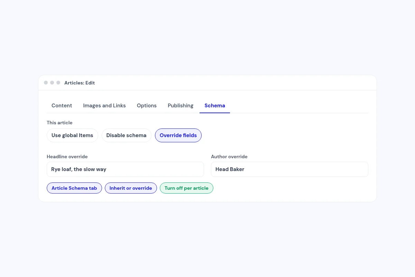Image resolution: width=415 pixels, height=277 pixels.
Task: Click the Articles: Edit window title
Action: click(x=80, y=83)
